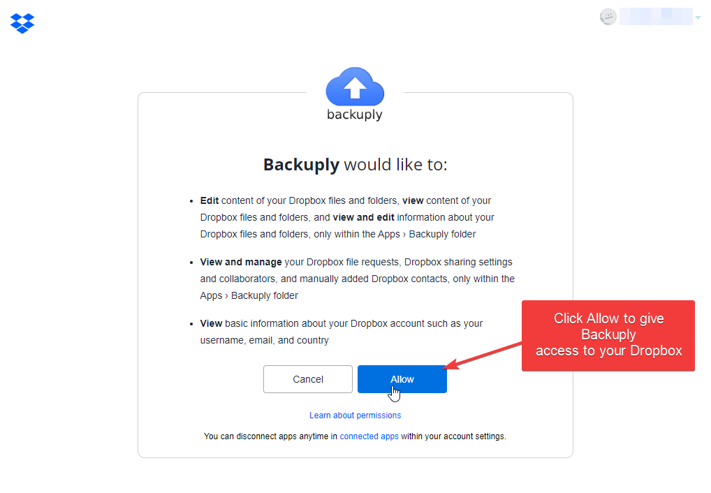Click the disconnect apps notice text
The height and width of the screenshot is (493, 711).
355,436
